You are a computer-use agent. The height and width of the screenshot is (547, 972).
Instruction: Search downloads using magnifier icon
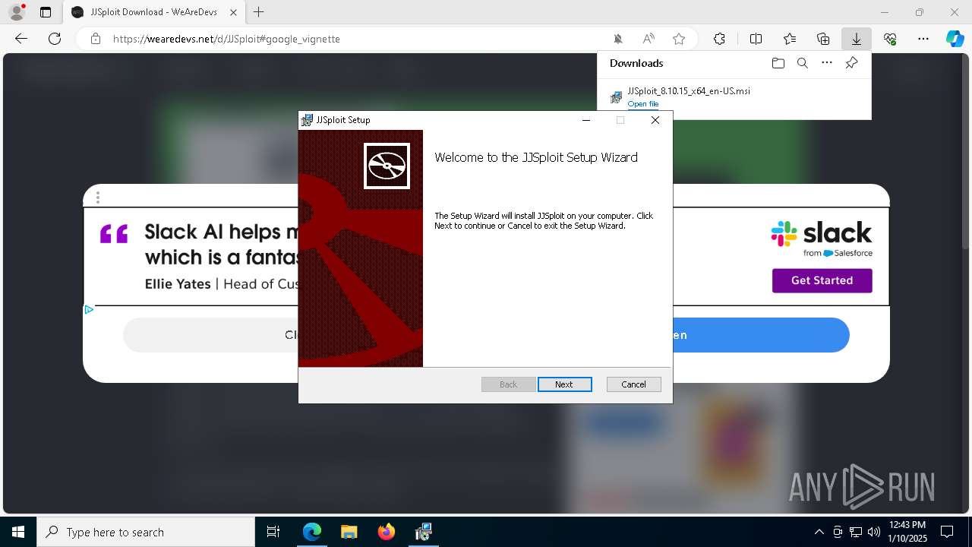click(802, 63)
